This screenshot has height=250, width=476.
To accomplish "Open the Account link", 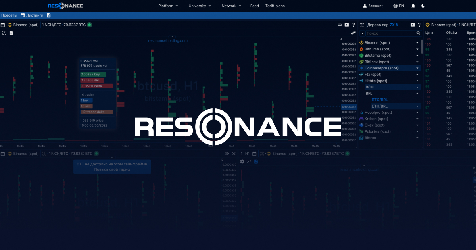I will pyautogui.click(x=372, y=6).
